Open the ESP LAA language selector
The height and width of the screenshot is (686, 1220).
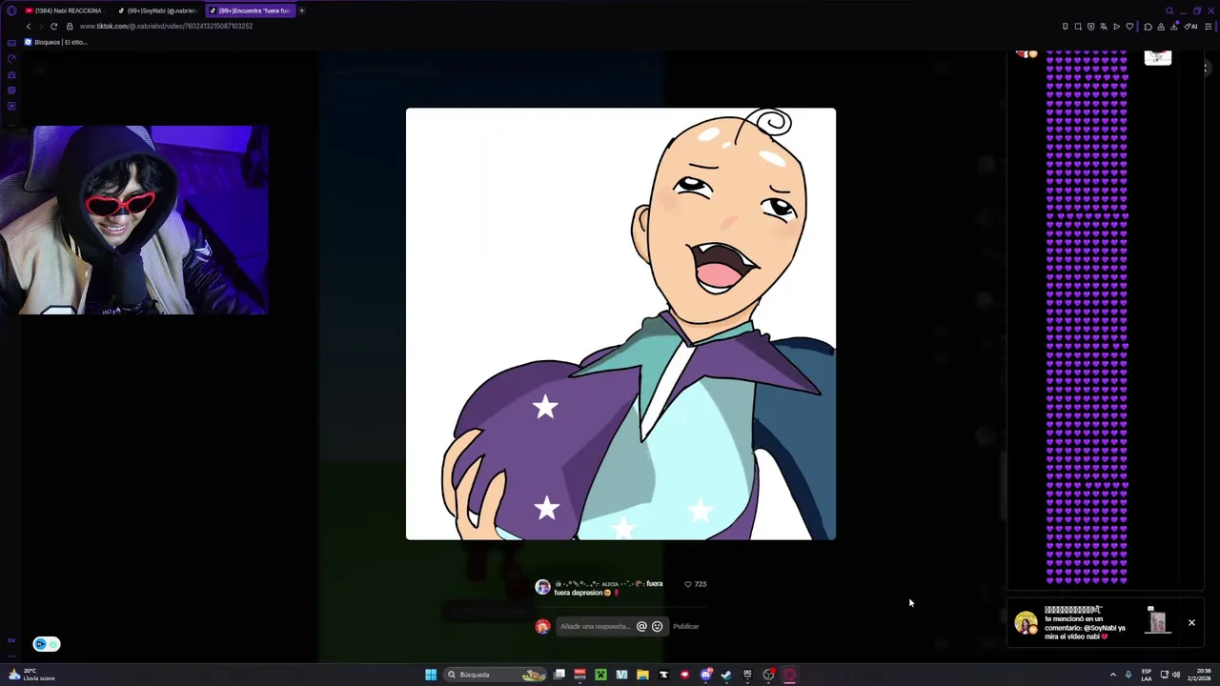pos(1147,675)
